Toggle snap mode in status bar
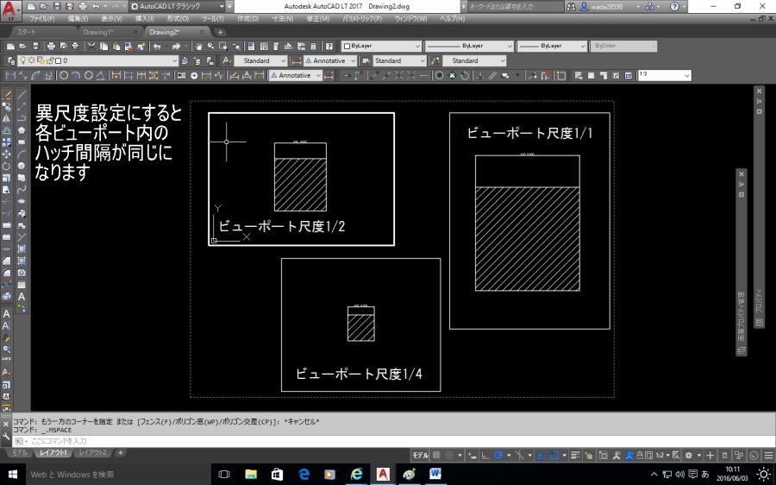This screenshot has height=485, width=776. click(449, 455)
